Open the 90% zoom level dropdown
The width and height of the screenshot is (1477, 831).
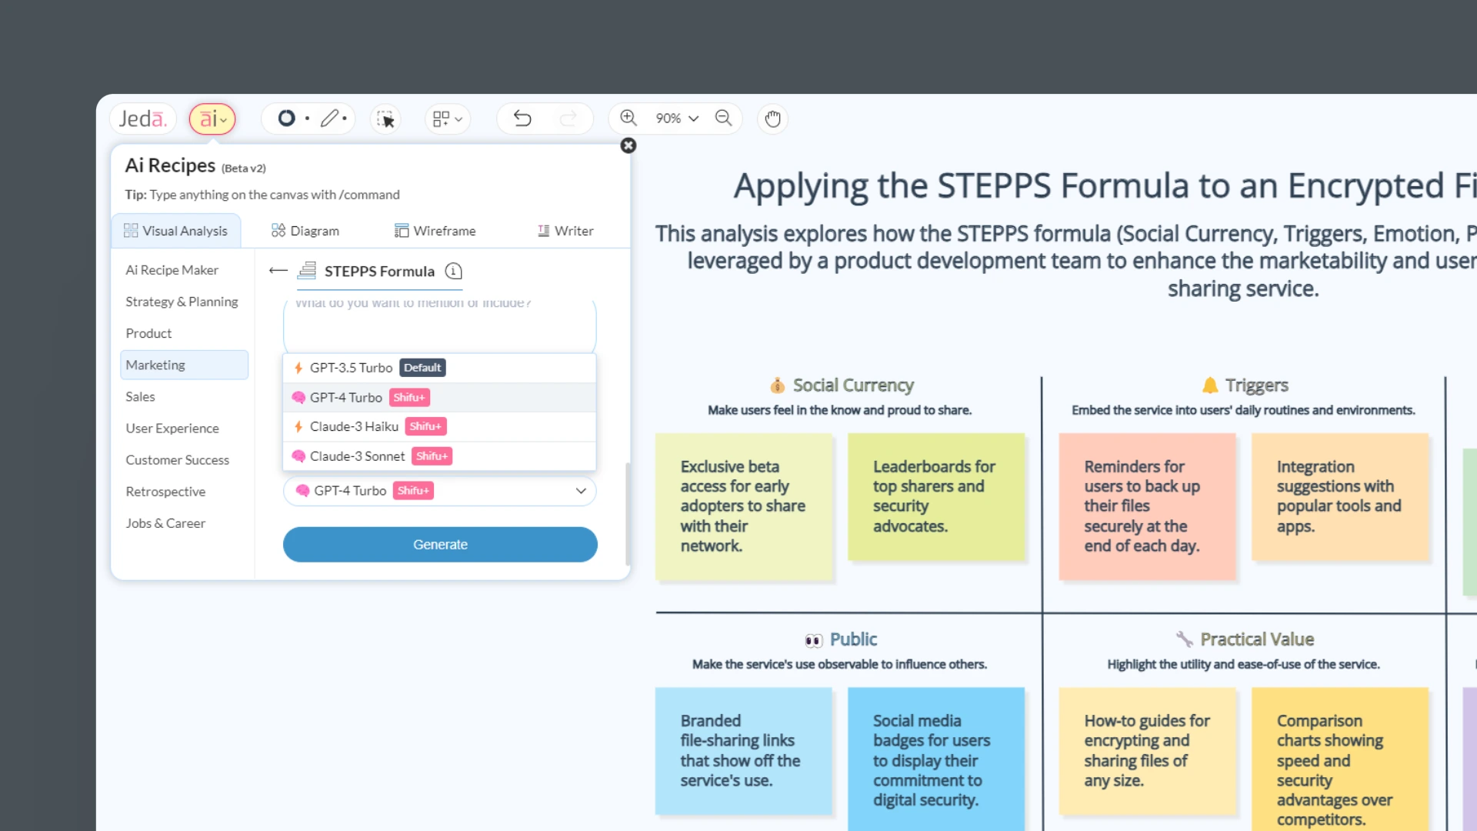677,118
